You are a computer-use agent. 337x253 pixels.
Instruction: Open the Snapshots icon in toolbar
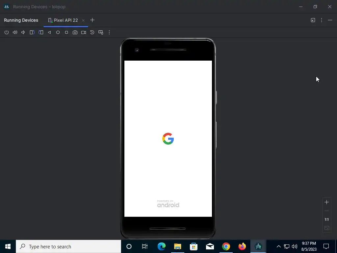pyautogui.click(x=92, y=32)
